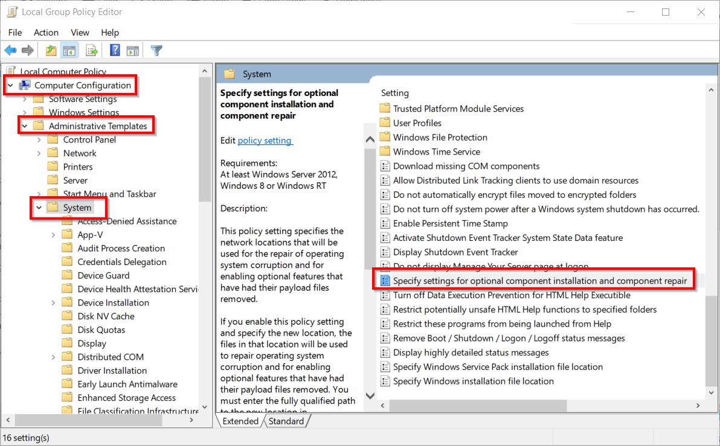
Task: Click the Display highly detailed status messages icon
Action: (x=385, y=352)
